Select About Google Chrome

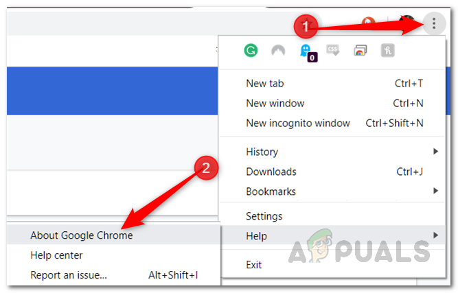point(113,235)
